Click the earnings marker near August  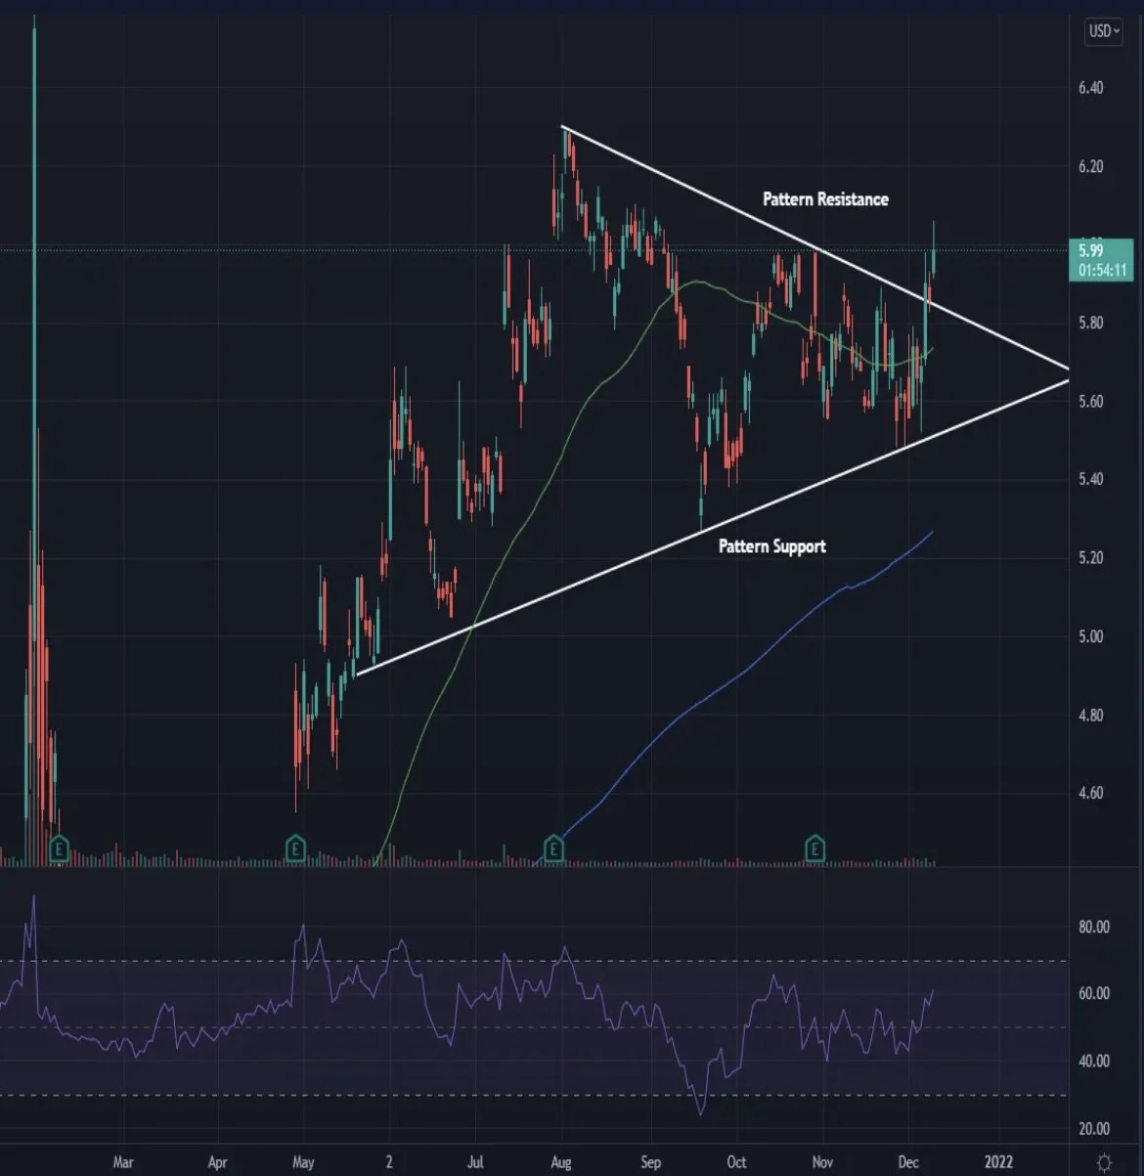coord(553,849)
